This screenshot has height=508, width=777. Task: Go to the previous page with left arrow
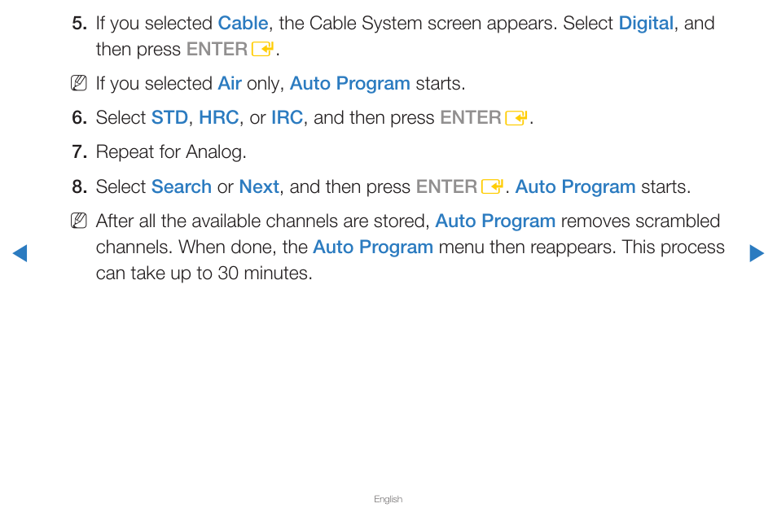tap(20, 253)
